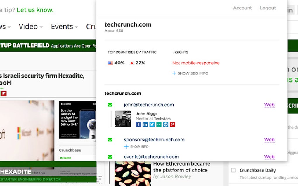
Task: Click the John Biggs name text
Action: point(147,114)
